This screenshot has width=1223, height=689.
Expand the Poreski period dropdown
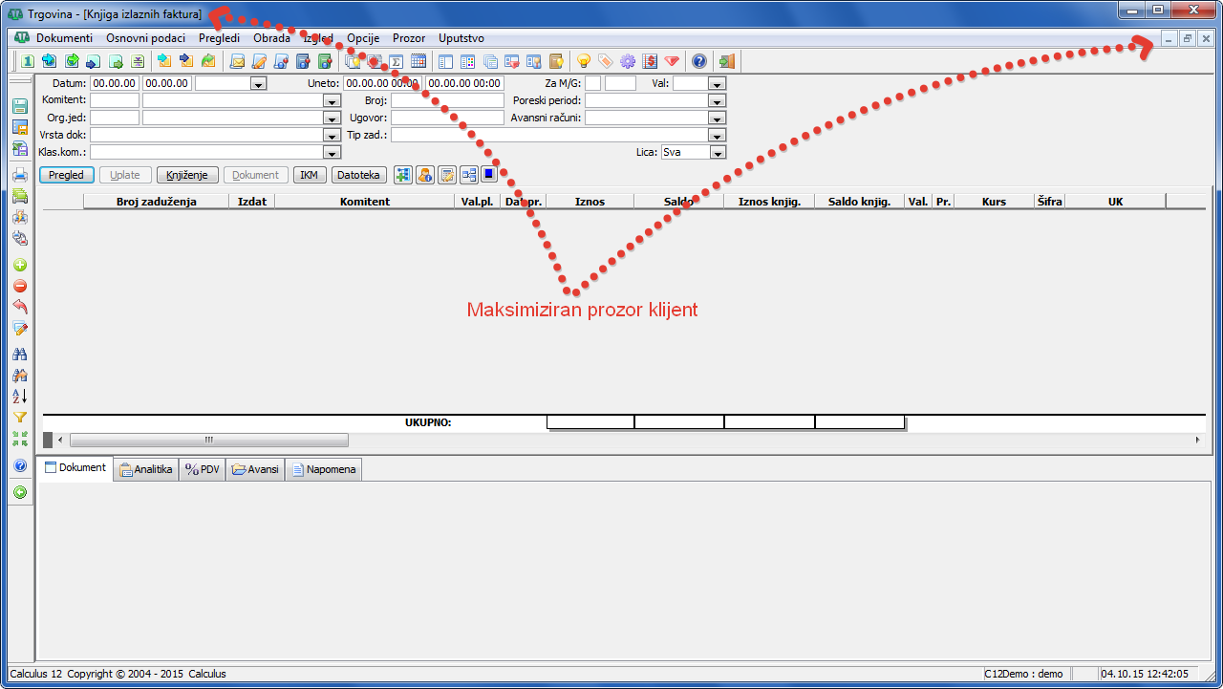point(718,101)
